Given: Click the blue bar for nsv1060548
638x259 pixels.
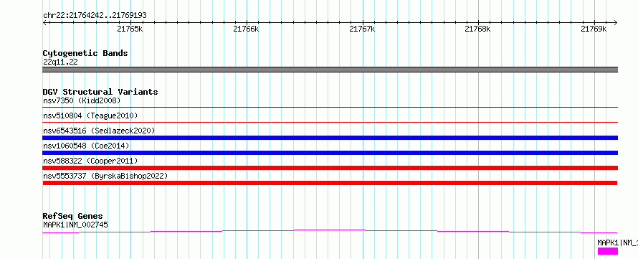Looking at the screenshot, I should (330, 153).
